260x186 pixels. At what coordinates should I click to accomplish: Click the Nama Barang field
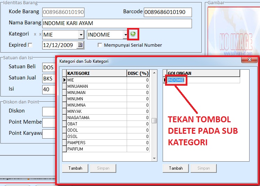pyautogui.click(x=117, y=23)
